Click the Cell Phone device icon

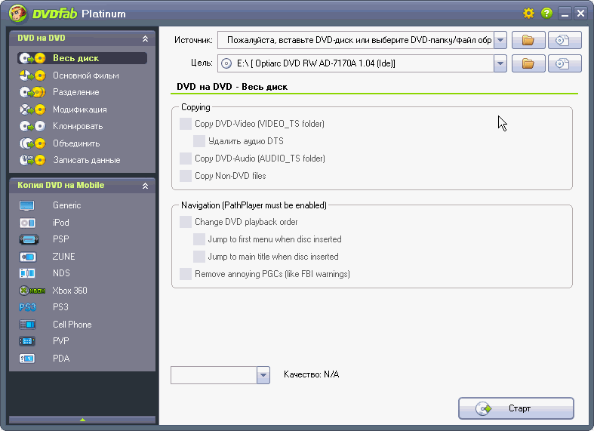coord(27,325)
